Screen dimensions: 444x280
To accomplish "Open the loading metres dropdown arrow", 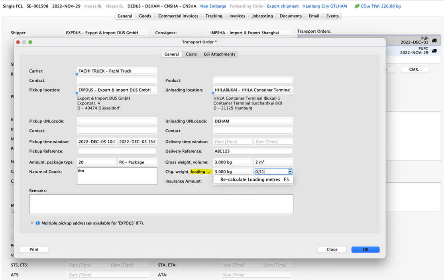I will click(290, 172).
